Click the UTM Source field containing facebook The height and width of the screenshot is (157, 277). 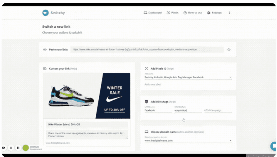tap(158, 110)
